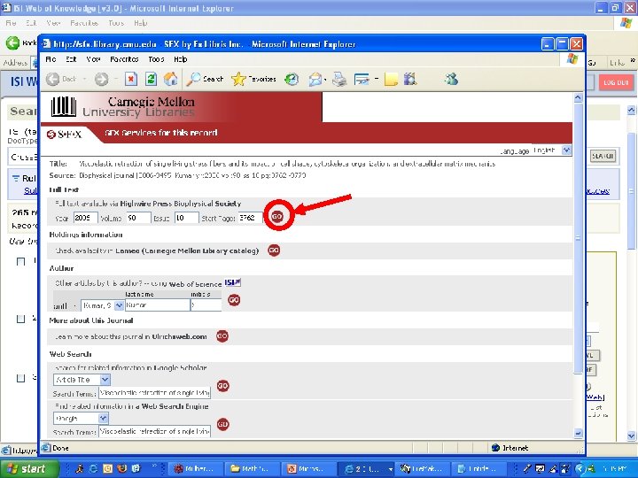Open the Language dropdown
Viewport: 638px width, 478px height.
pos(566,150)
